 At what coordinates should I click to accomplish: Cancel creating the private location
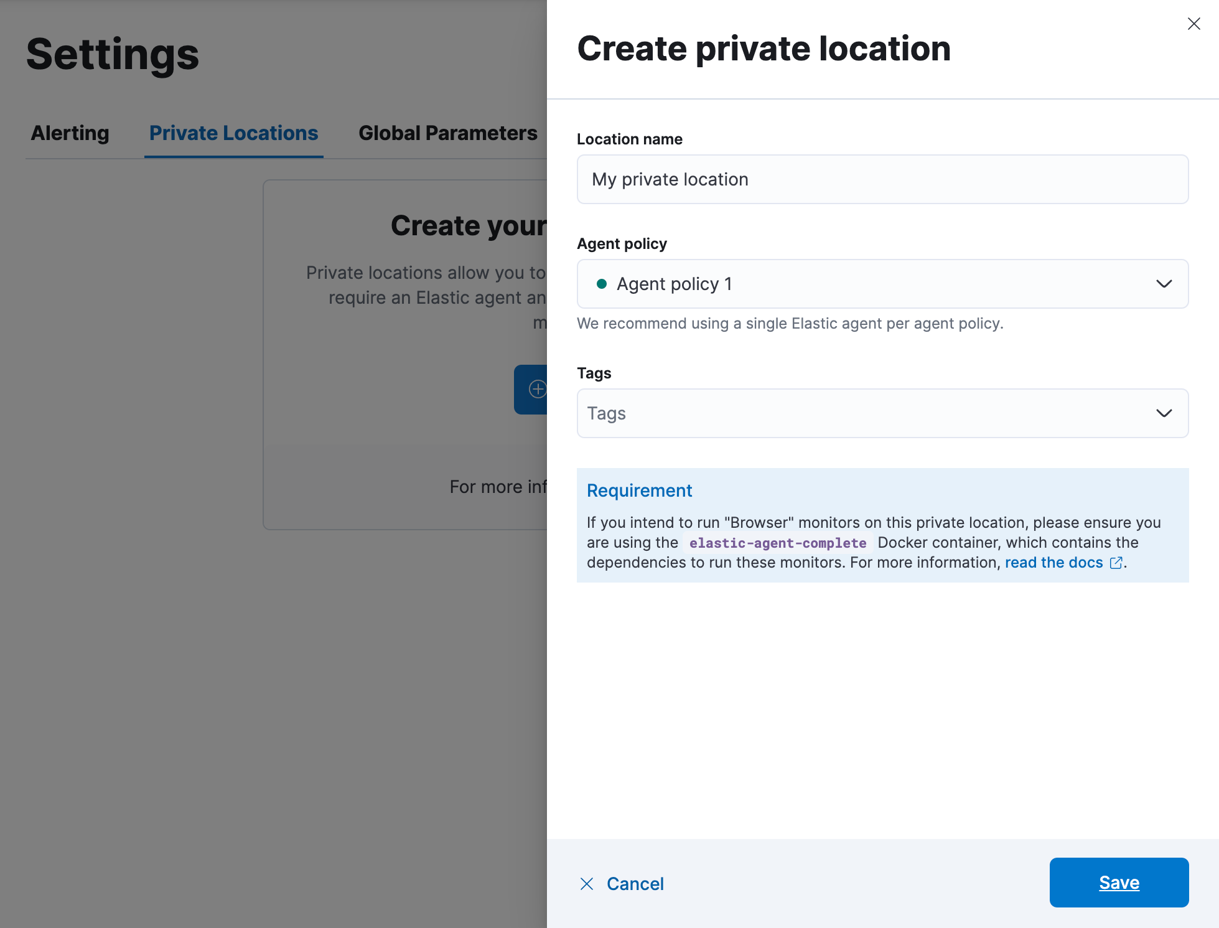pos(635,884)
